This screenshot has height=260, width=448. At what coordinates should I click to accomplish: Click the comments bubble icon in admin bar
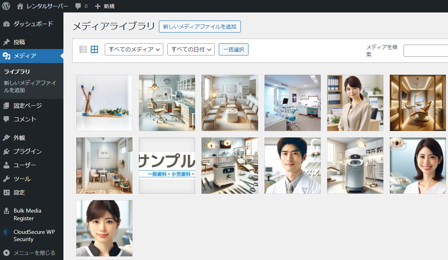(x=78, y=6)
